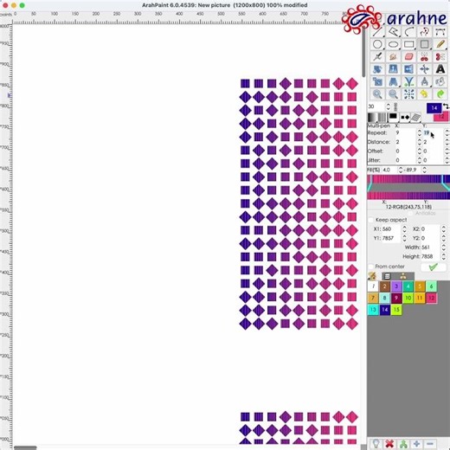Click the horizontal canvas scrollbar thumb
450x450 pixels.
tap(25, 447)
